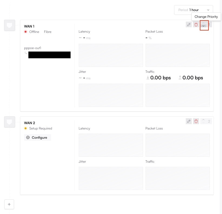The image size is (222, 214).
Task: Click the WAN 1 Jitter label
Action: point(82,72)
